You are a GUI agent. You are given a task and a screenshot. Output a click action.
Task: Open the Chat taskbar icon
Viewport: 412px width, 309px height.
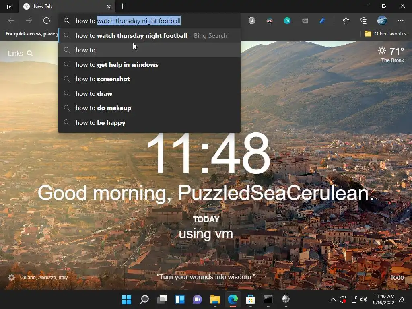pyautogui.click(x=197, y=299)
